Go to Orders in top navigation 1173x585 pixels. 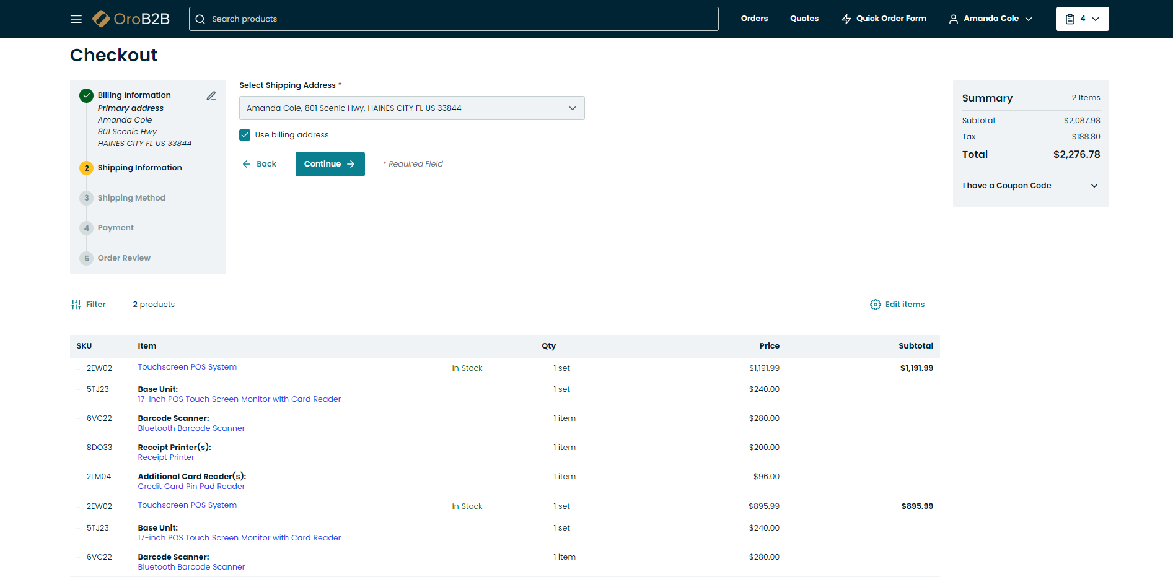tap(754, 19)
